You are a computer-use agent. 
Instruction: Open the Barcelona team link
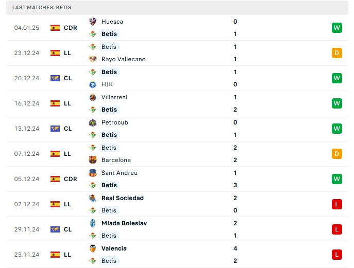[x=116, y=160]
